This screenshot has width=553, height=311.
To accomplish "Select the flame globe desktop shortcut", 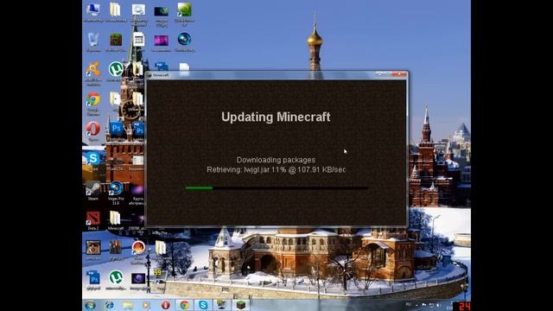I will [x=138, y=248].
